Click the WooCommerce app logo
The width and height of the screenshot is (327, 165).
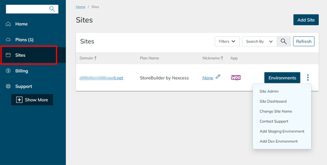pos(236,78)
